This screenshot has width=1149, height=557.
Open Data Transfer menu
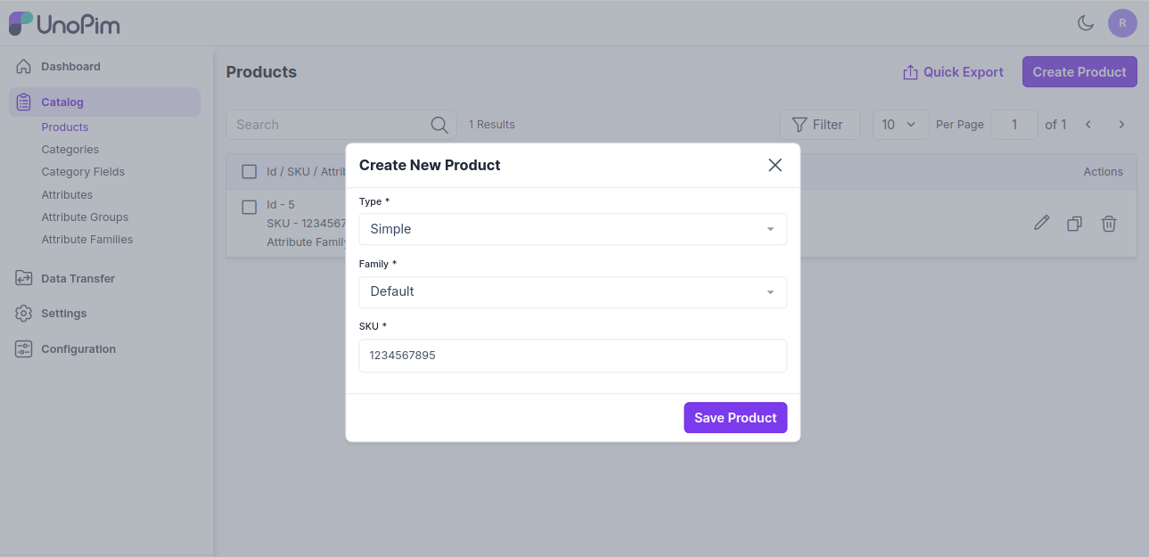78,279
